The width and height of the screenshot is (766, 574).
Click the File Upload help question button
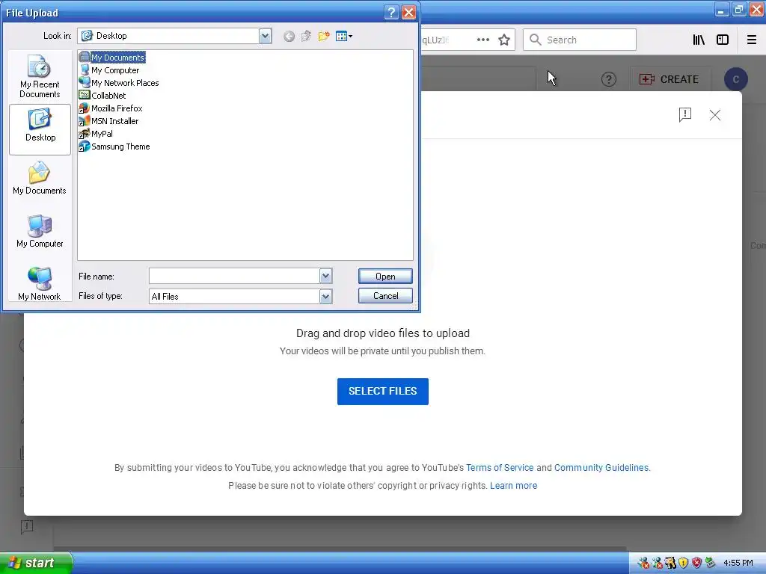(391, 12)
